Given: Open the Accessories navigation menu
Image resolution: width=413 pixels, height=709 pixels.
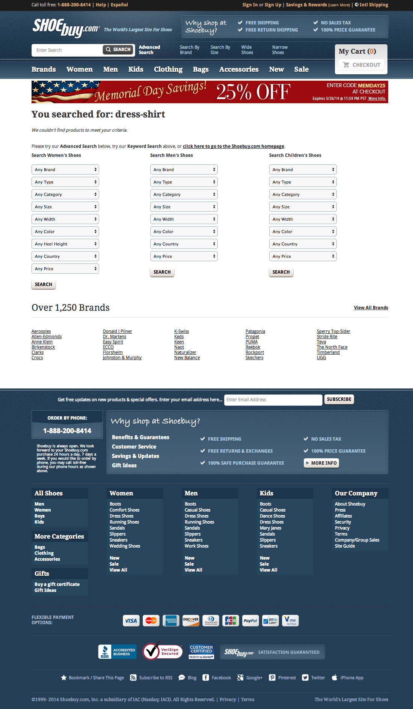Looking at the screenshot, I should 239,69.
